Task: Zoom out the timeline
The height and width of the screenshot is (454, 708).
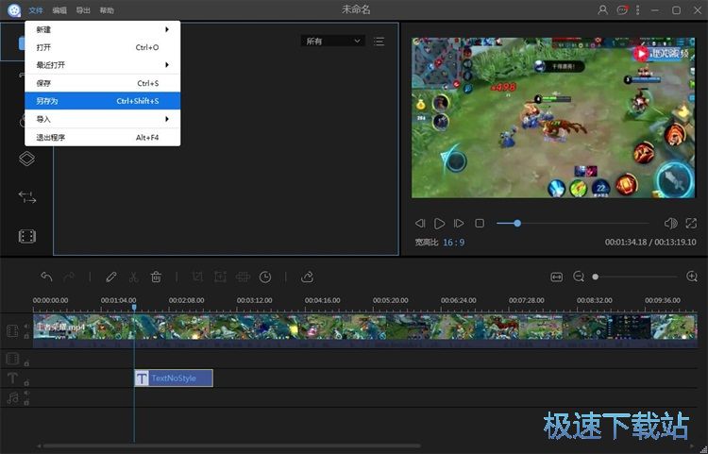Action: point(579,277)
